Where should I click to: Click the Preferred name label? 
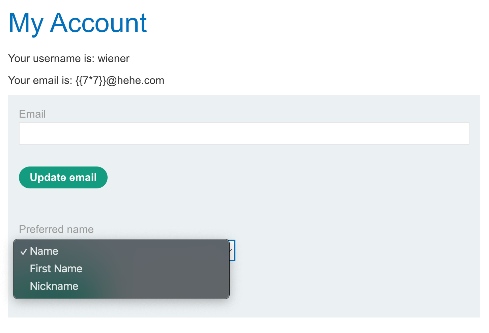point(56,229)
